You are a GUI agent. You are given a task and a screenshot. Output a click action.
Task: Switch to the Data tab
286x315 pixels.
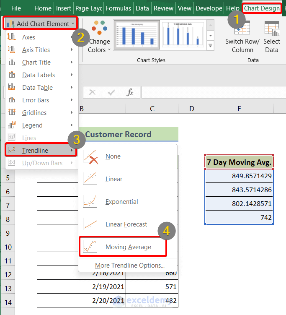tap(142, 8)
